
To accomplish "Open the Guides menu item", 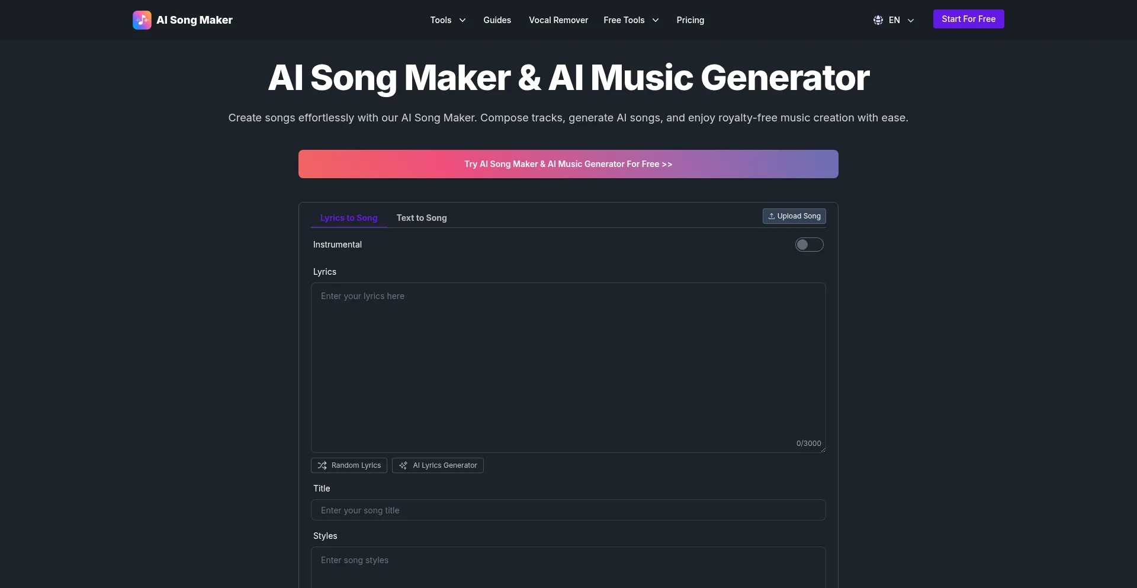I will [x=497, y=20].
